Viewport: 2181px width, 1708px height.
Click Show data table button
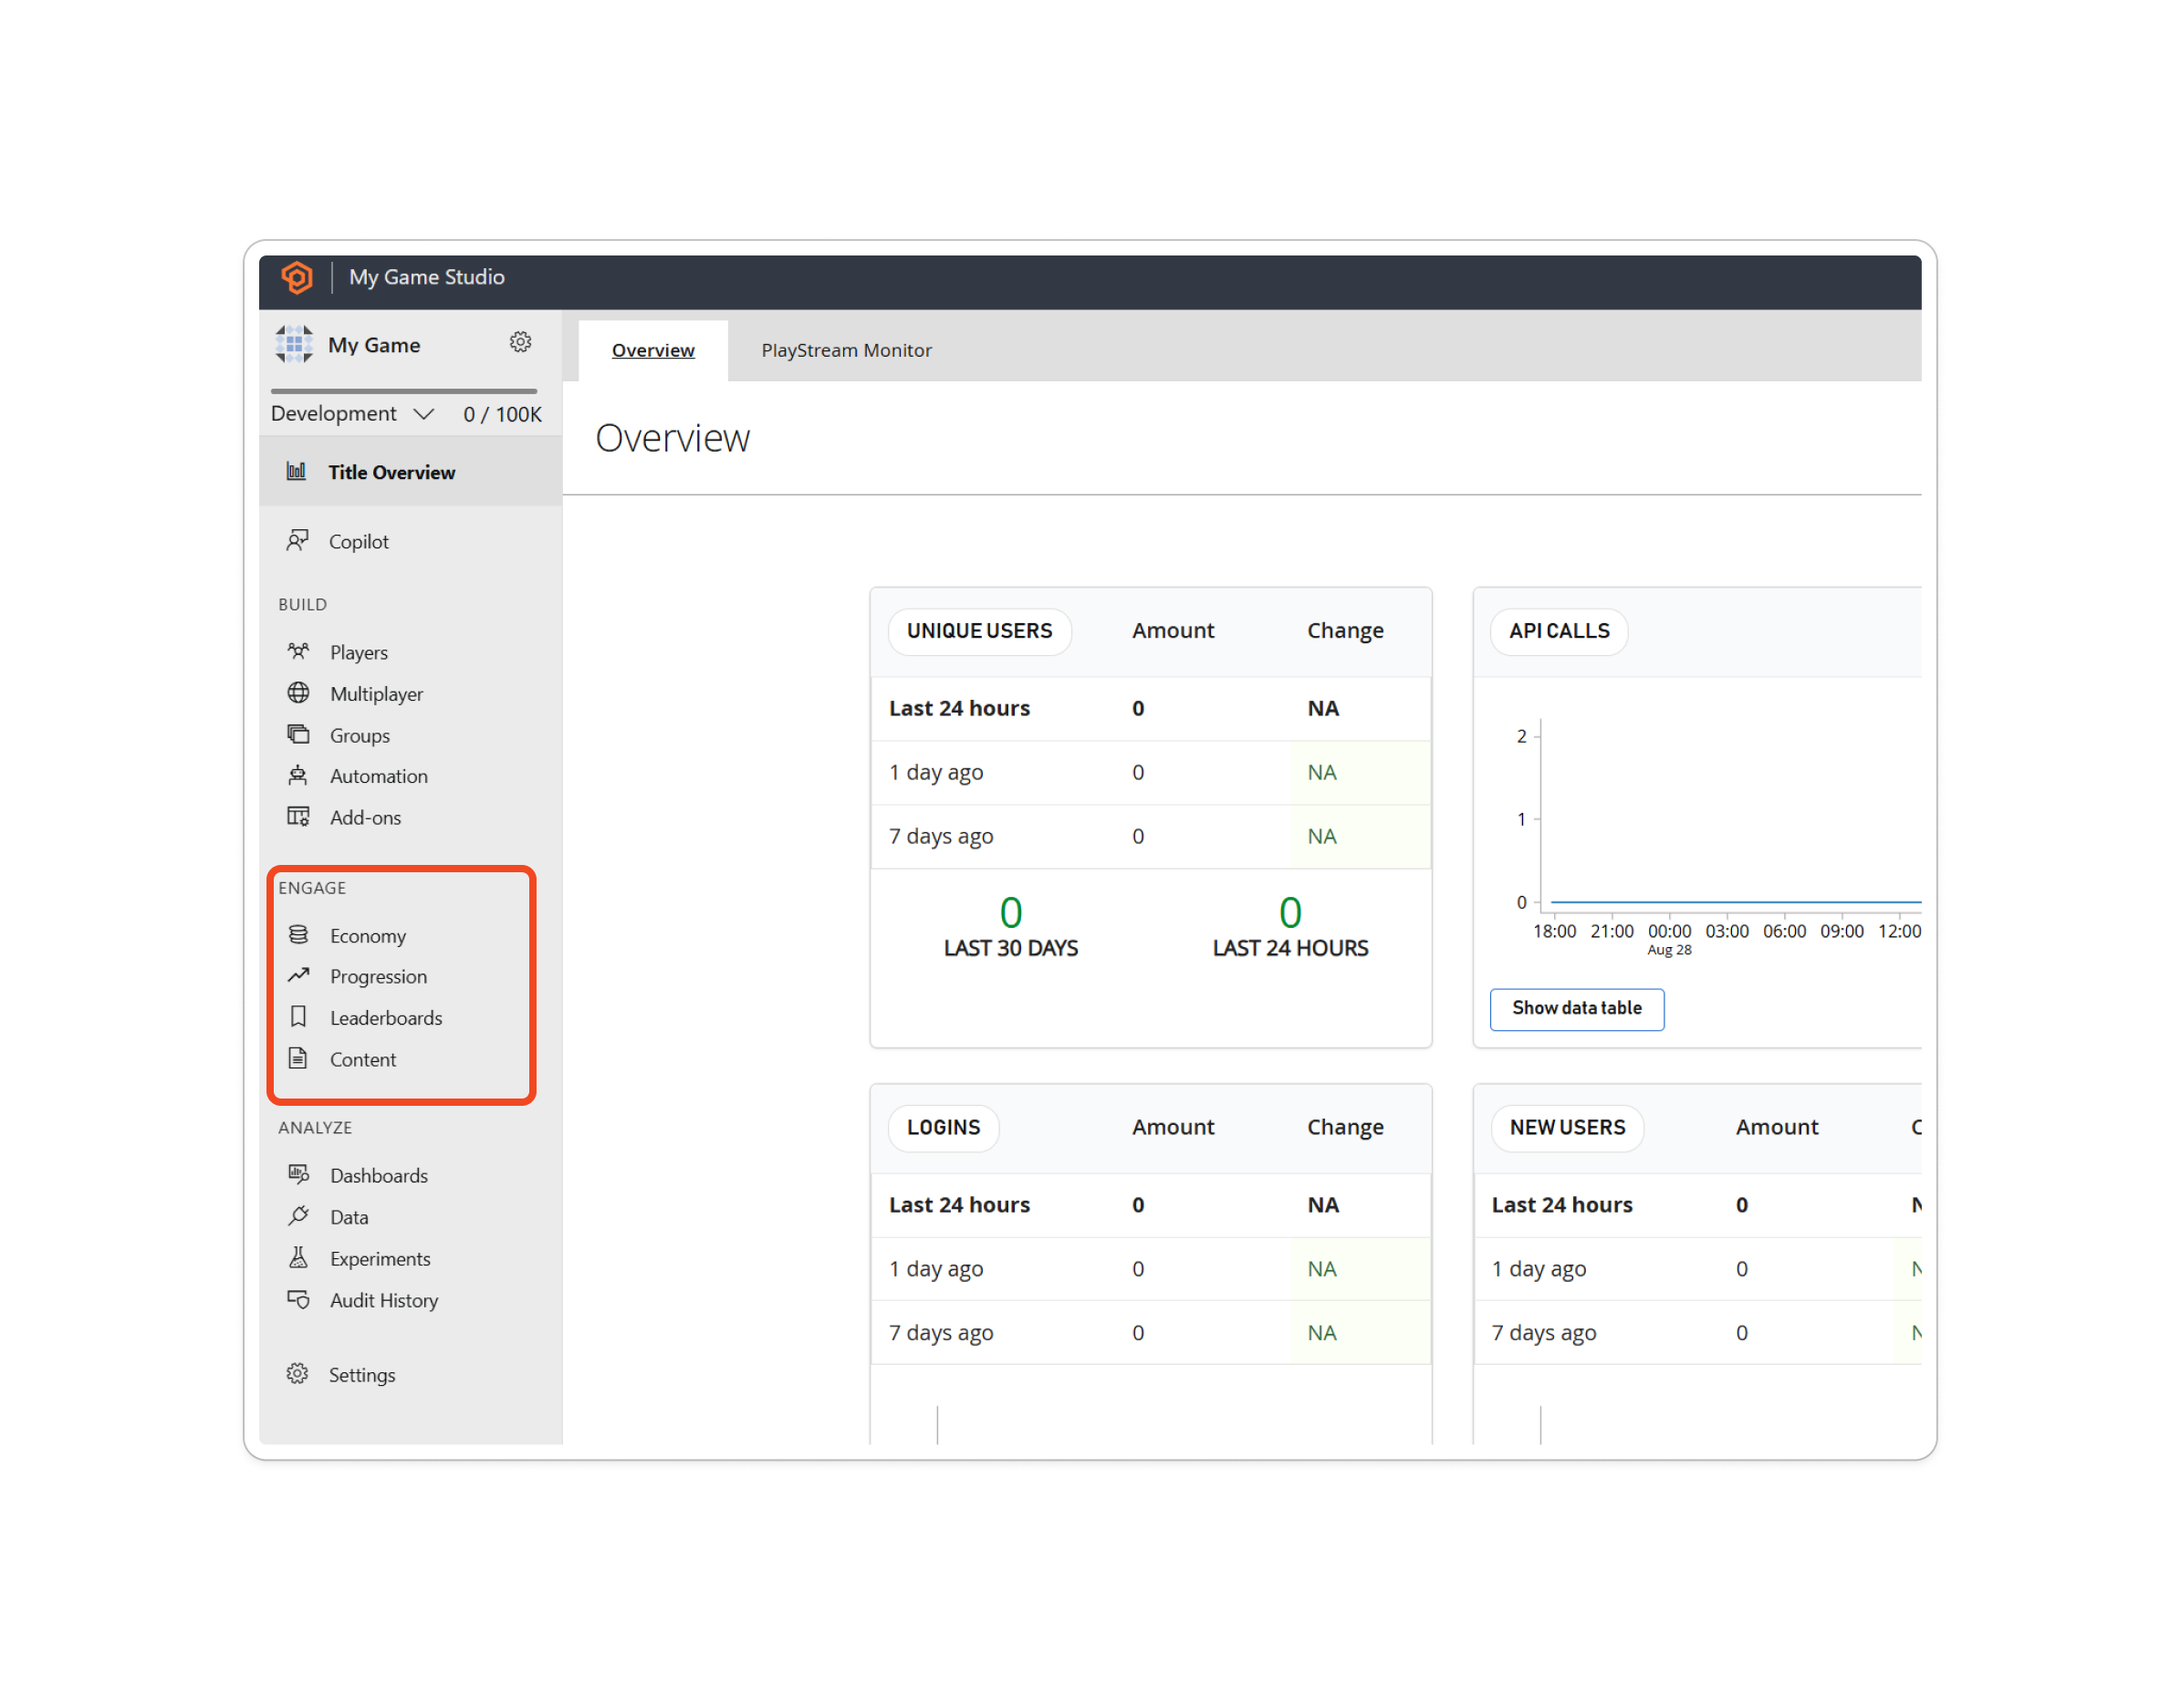pyautogui.click(x=1576, y=1009)
